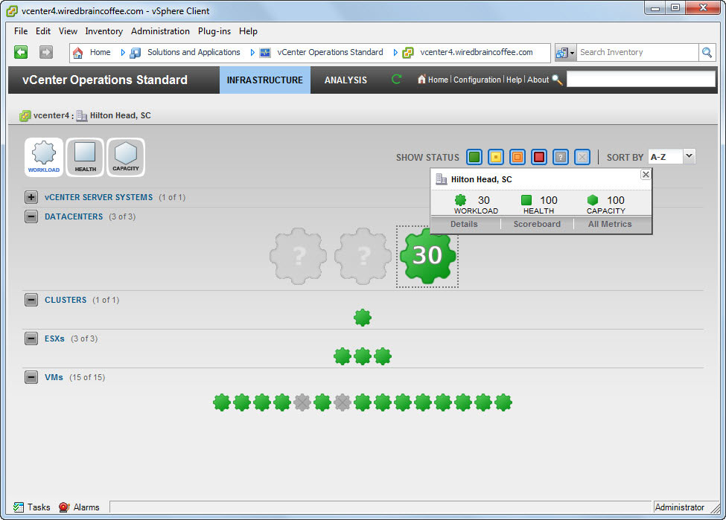
Task: Click Scoreboard in the popup
Action: [537, 225]
